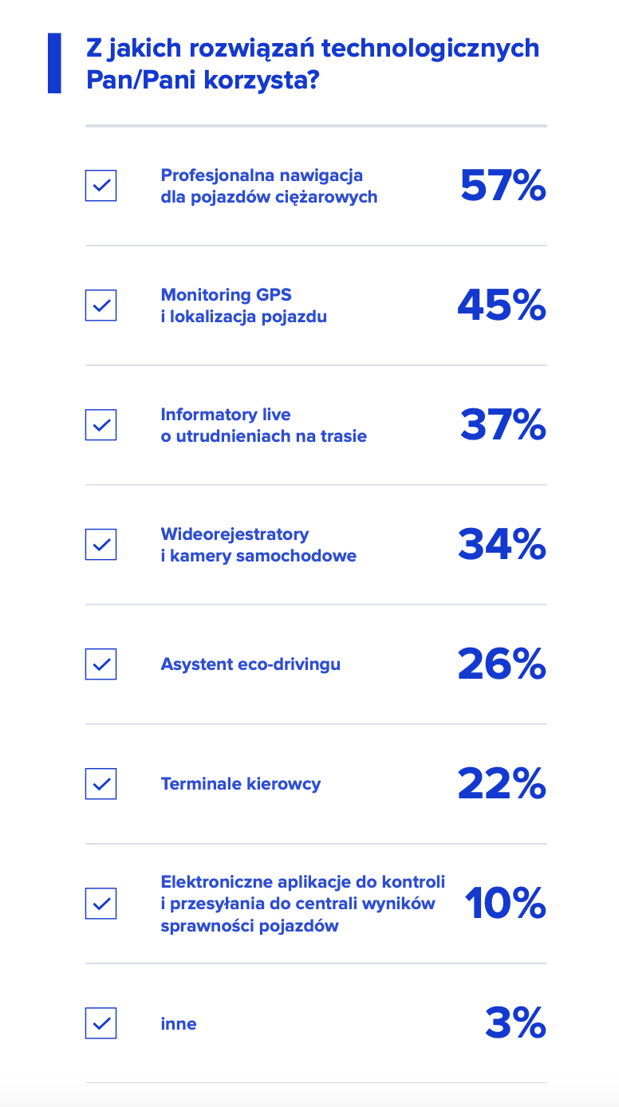Click the 'Informatory live o utrudnieniach' label
The image size is (619, 1107).
[x=263, y=425]
